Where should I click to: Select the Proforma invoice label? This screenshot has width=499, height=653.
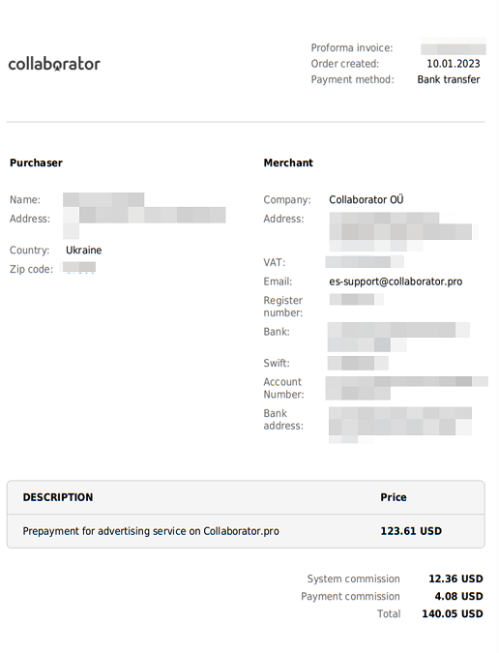[352, 48]
